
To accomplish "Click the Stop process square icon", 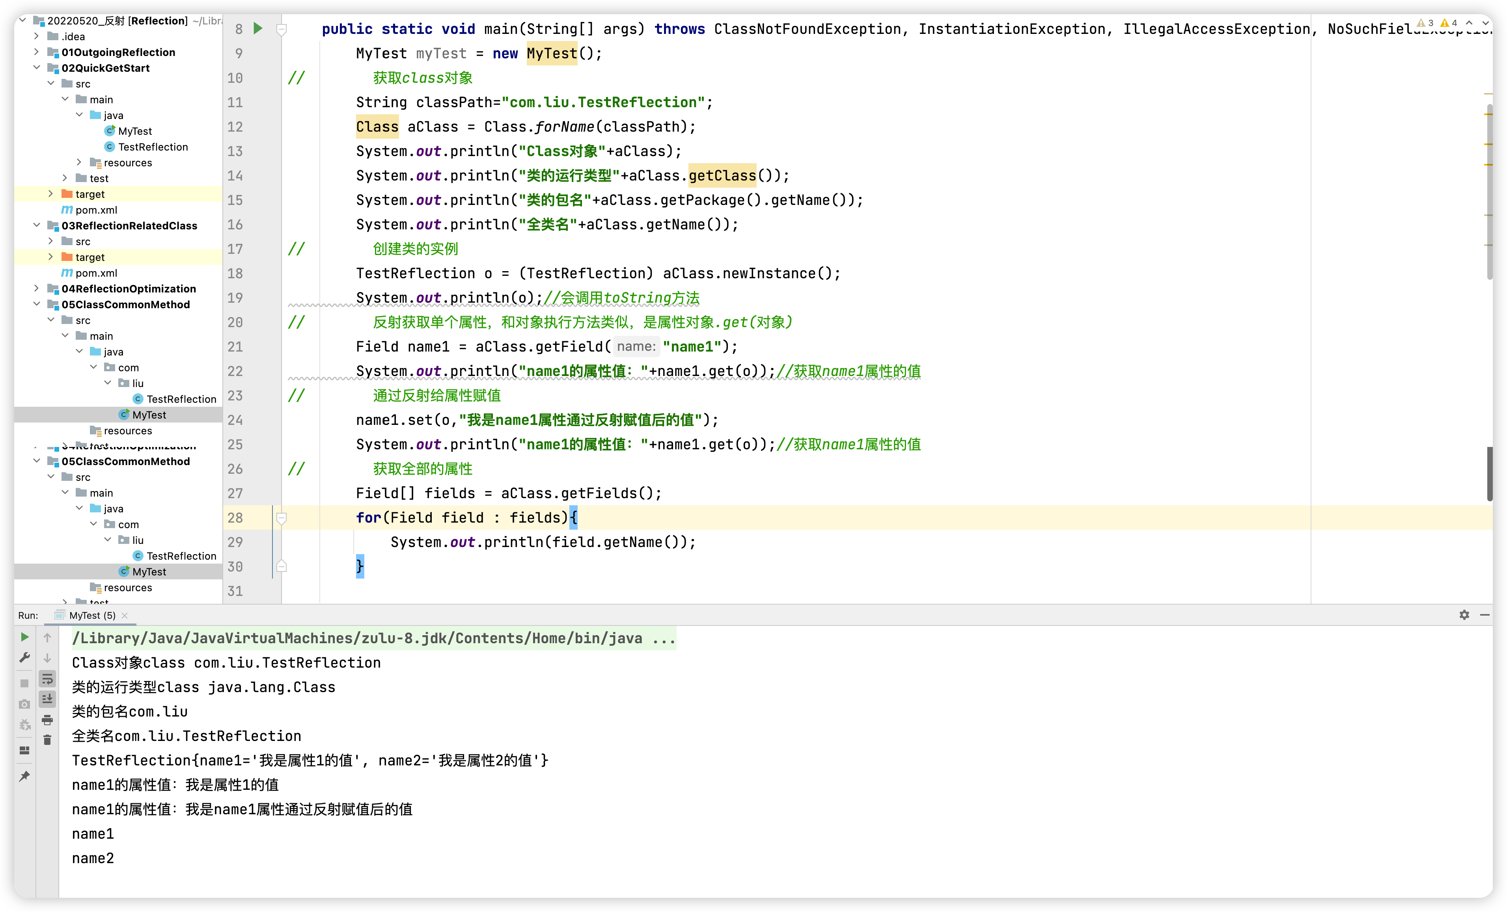I will point(24,683).
